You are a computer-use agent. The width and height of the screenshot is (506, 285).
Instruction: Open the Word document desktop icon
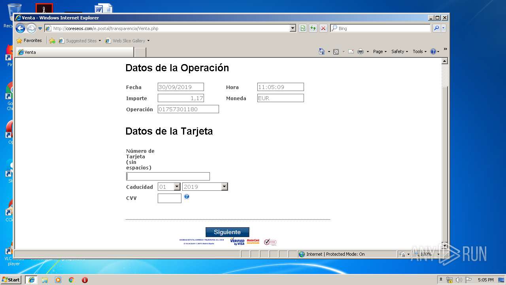click(104, 9)
